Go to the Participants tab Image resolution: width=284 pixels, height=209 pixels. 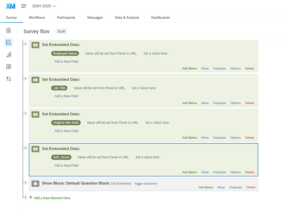pyautogui.click(x=66, y=17)
